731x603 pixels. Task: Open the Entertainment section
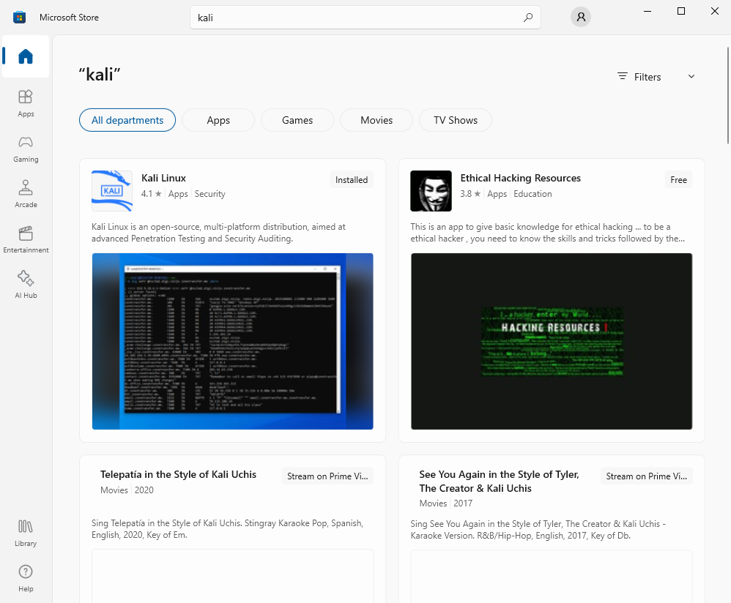pos(25,239)
